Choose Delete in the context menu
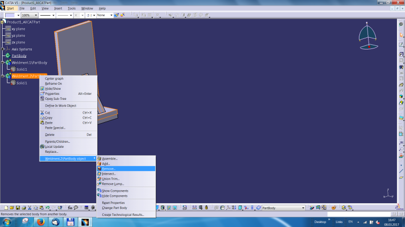405x227 pixels. [68, 135]
